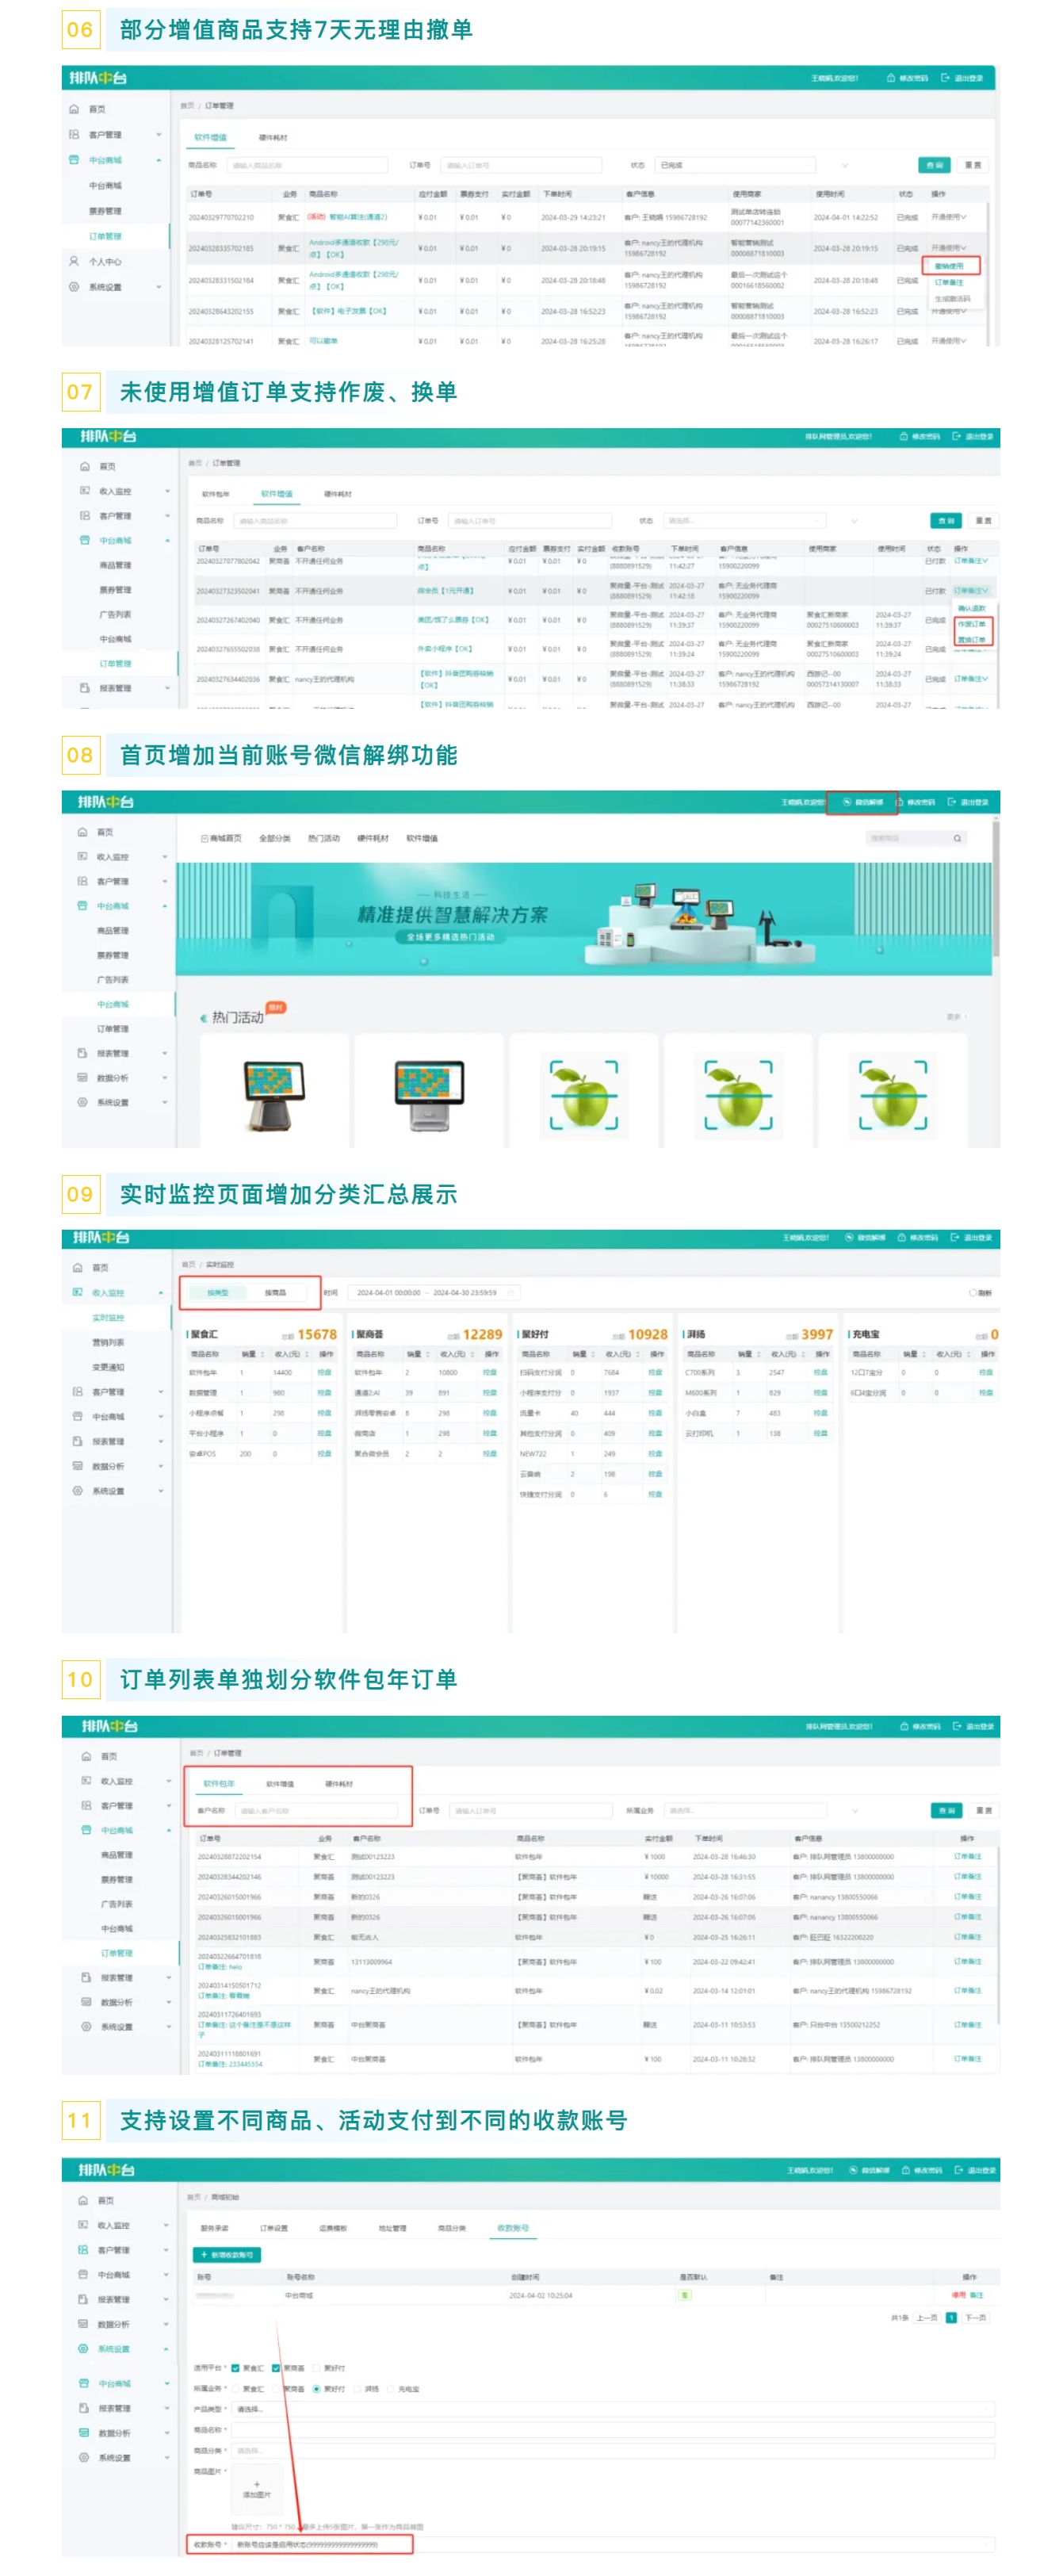This screenshot has width=1040, height=2576.
Task: Open the 商品分类 dropdown in section 11 form
Action: 613,2450
